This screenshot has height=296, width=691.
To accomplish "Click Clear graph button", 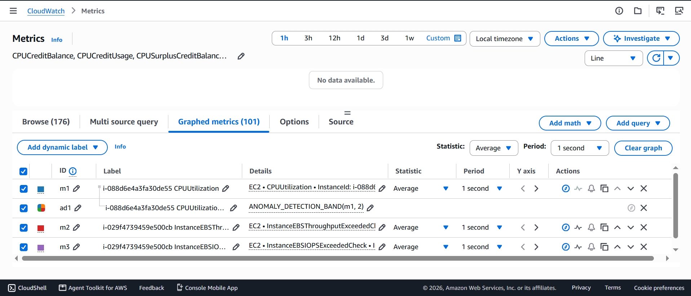I will (x=643, y=148).
